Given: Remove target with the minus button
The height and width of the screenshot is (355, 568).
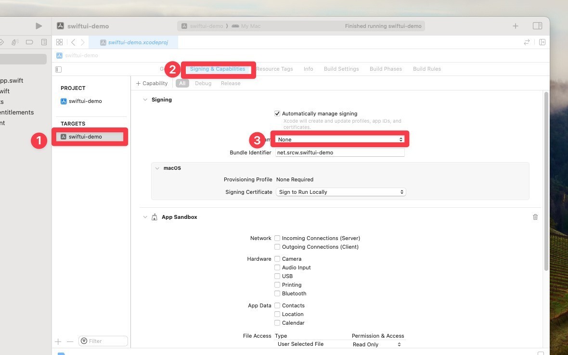Looking at the screenshot, I should (70, 341).
